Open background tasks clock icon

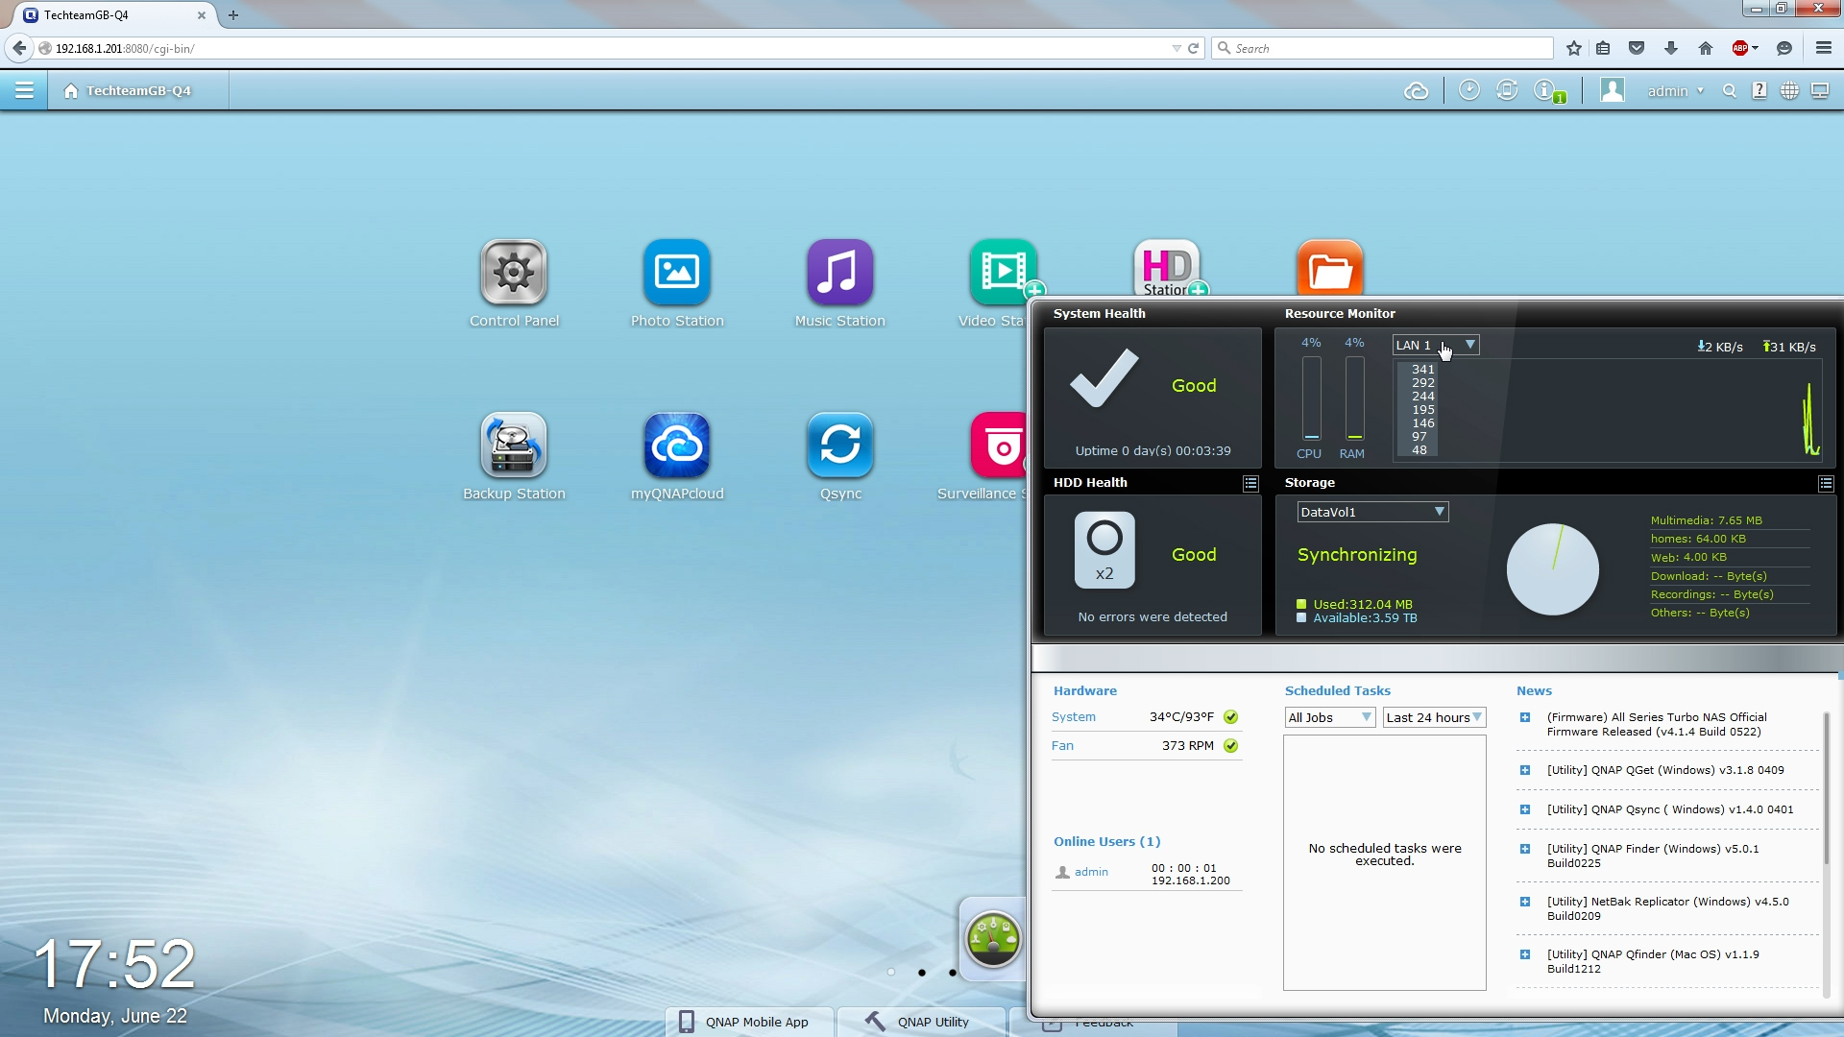(1468, 90)
